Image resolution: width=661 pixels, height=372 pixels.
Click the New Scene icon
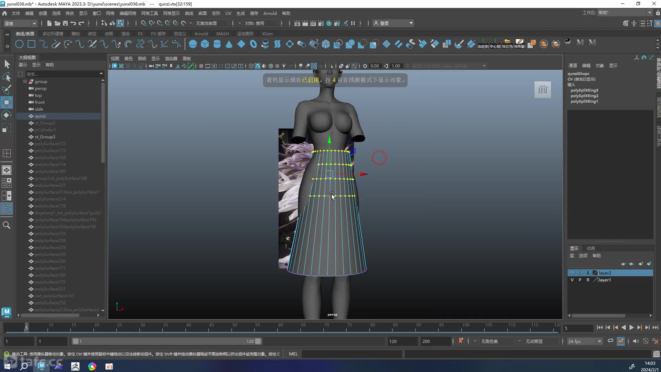point(49,23)
